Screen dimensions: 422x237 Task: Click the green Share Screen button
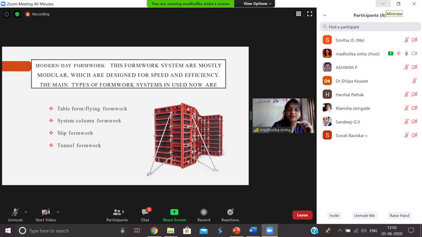point(174,215)
